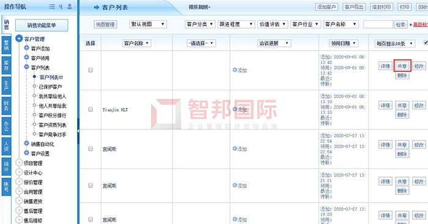The width and height of the screenshot is (428, 224).
Task: Expand the 客户设置 node
Action: click(26, 153)
